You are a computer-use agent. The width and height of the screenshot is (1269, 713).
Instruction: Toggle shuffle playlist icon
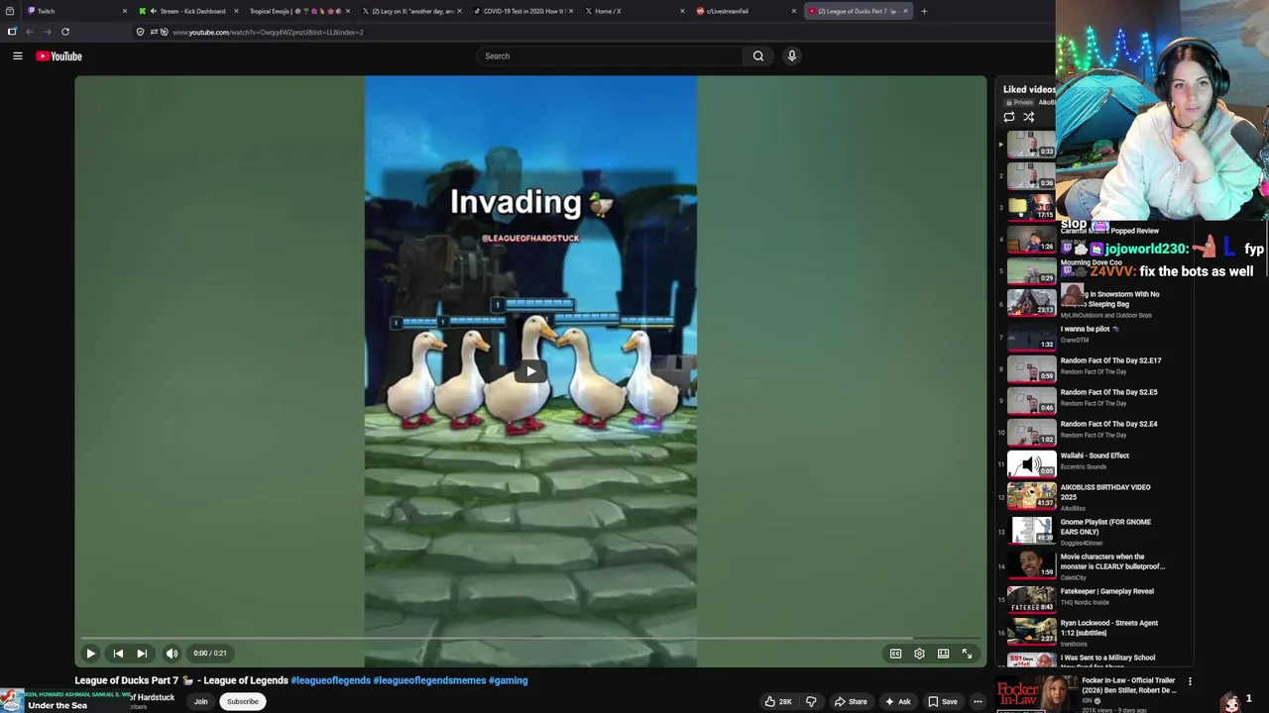click(1028, 117)
